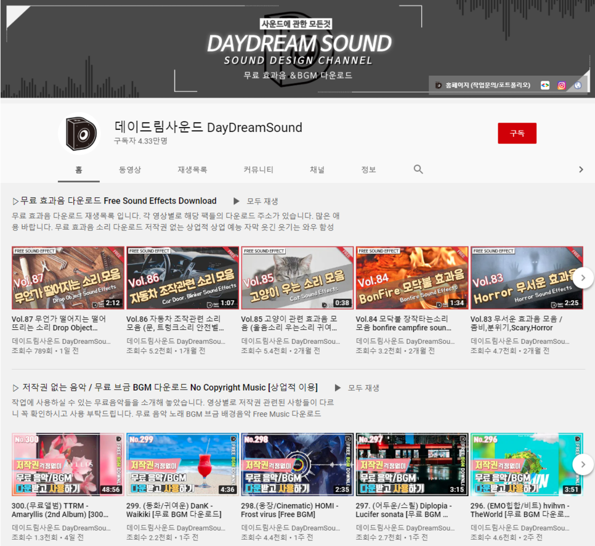Click title 298. HOMI - Frost virus
Screen dimensions: 595x546
click(x=289, y=510)
